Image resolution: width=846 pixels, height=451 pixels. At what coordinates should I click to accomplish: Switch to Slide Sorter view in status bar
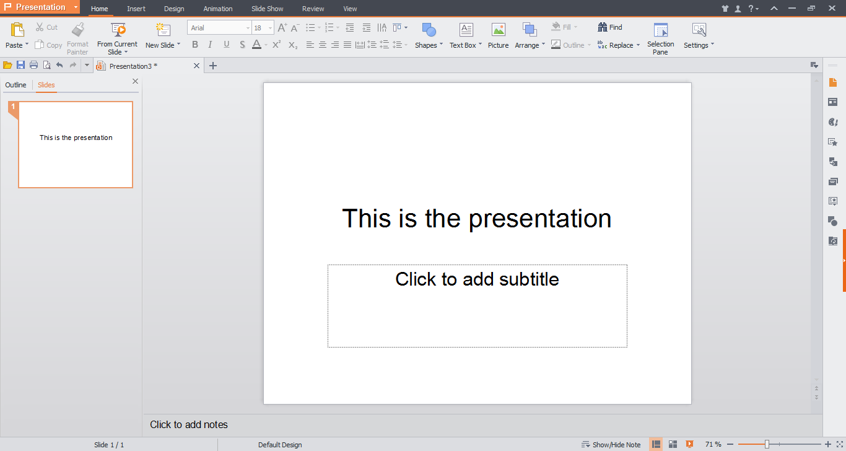coord(673,444)
